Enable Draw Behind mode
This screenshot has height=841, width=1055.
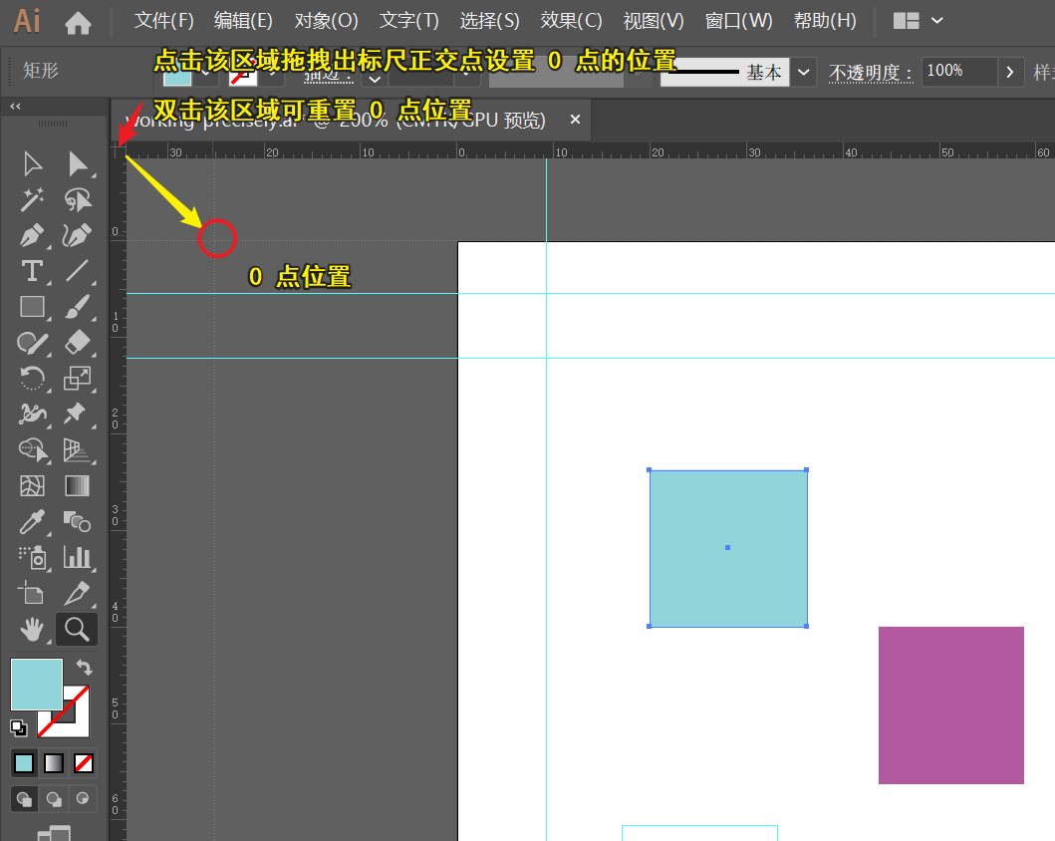point(54,798)
